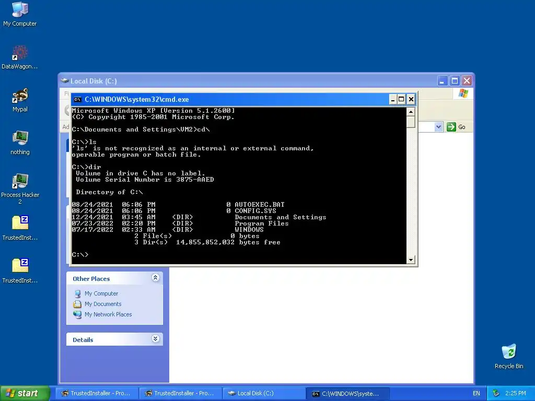The height and width of the screenshot is (401, 535).
Task: Select the lower TrustedInst... archive icon
Action: (20, 271)
